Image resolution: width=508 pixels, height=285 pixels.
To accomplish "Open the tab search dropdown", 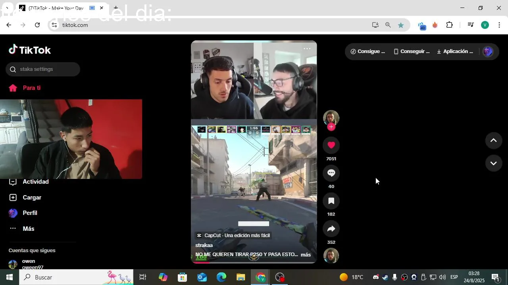I will click(7, 8).
